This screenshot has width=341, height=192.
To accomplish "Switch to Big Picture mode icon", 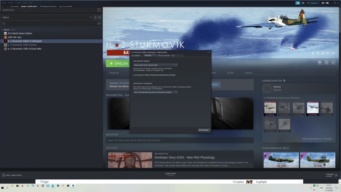I will click(x=327, y=3).
